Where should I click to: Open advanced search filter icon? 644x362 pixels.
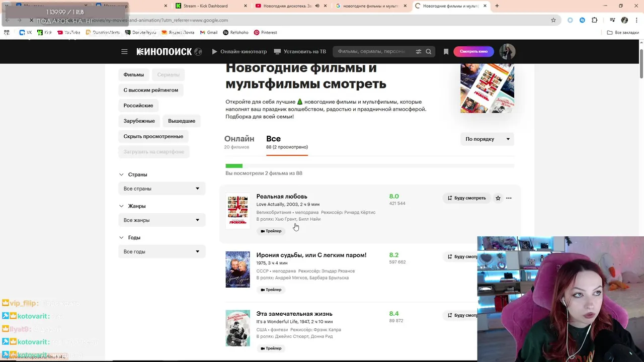418,51
